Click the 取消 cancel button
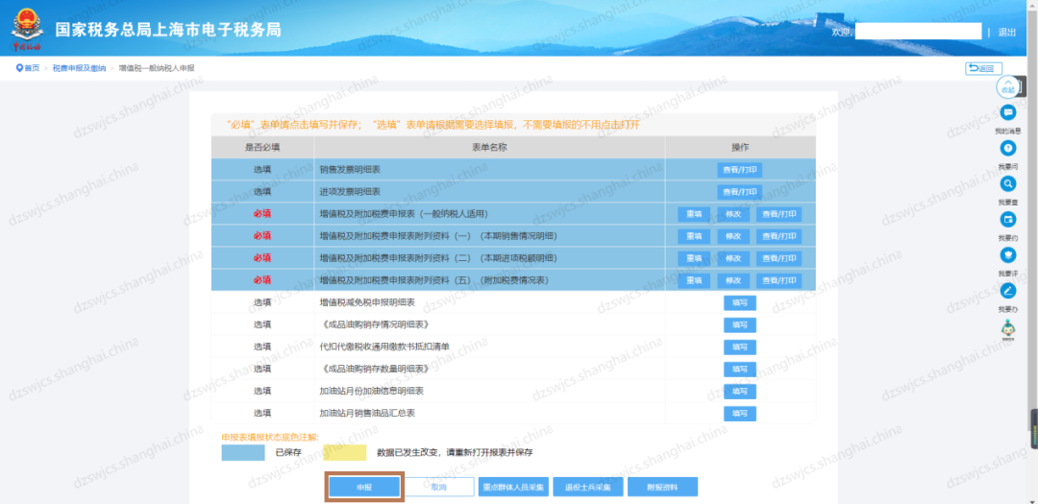Image resolution: width=1038 pixels, height=504 pixels. click(439, 487)
